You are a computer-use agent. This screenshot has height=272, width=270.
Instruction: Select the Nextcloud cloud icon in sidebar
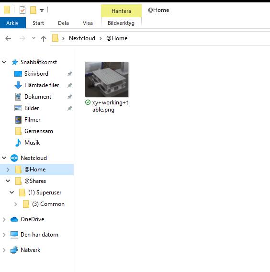click(14, 158)
